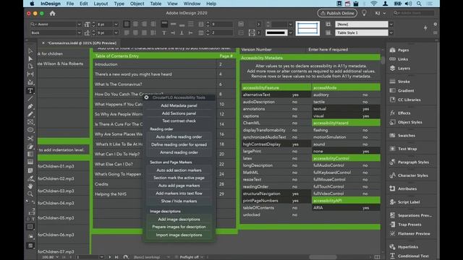Select the Type tool in toolbox
Image resolution: width=463 pixels, height=260 pixels.
click(30, 91)
